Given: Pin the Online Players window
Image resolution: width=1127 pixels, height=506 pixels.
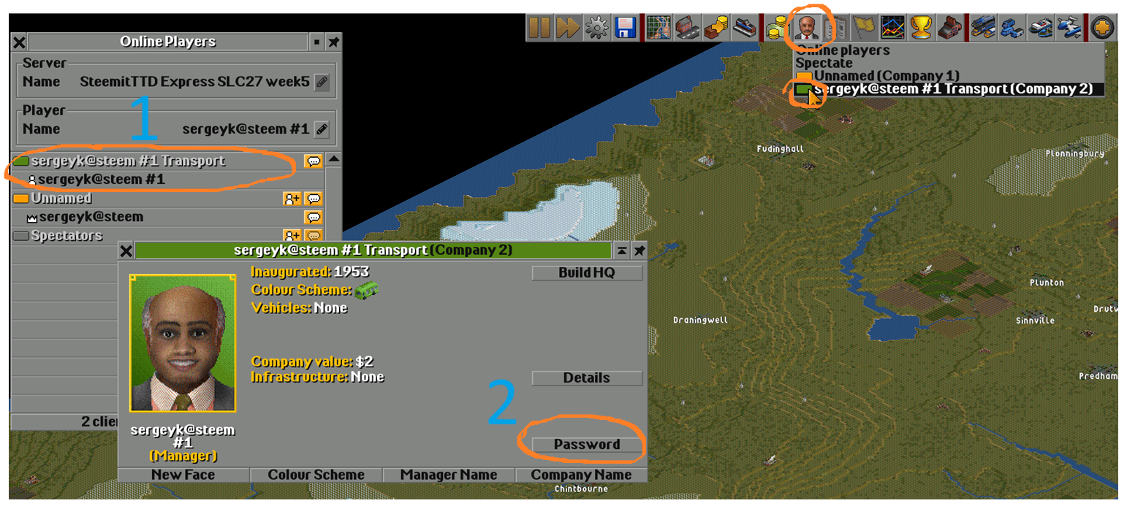Looking at the screenshot, I should pyautogui.click(x=333, y=42).
